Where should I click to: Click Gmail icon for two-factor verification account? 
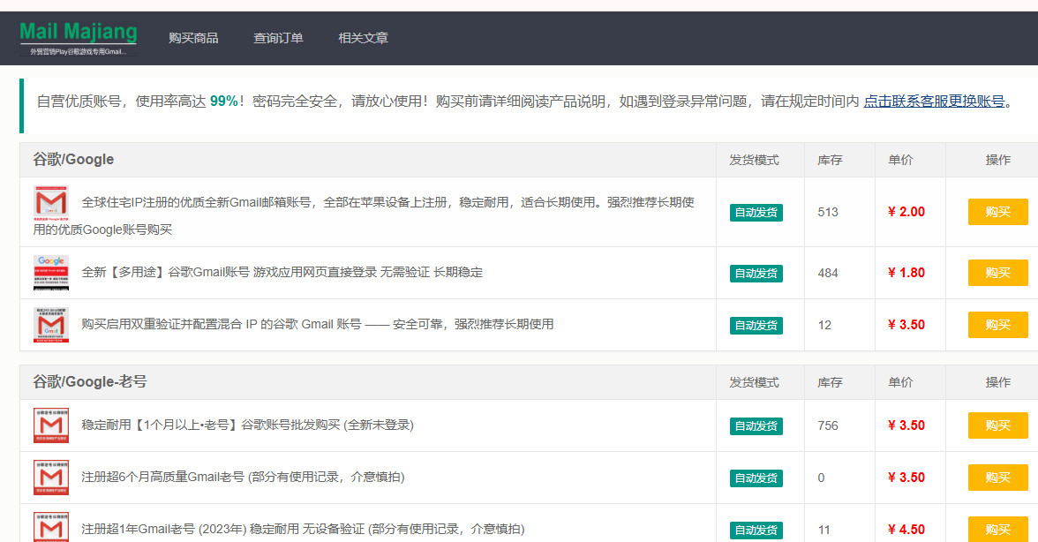[x=51, y=324]
